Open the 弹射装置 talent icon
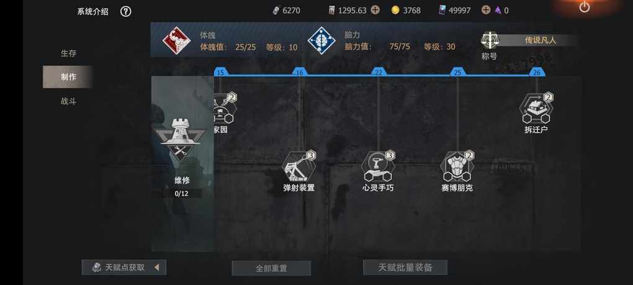The image size is (633, 285). click(x=299, y=167)
